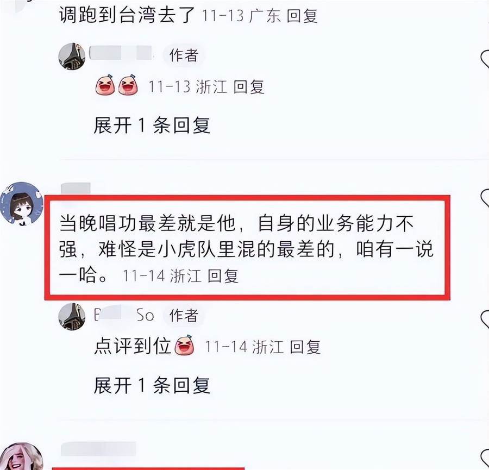The image size is (489, 470).
Task: Like the 当晚唱功最差 comment with heart
Action: click(x=485, y=199)
